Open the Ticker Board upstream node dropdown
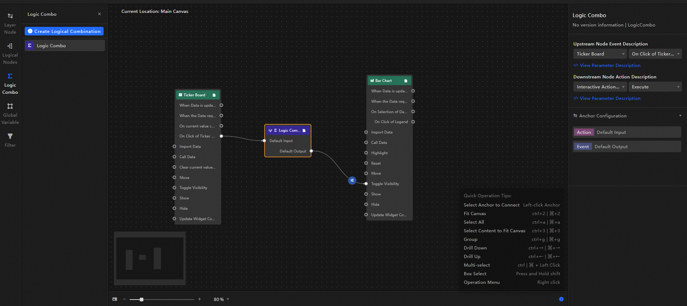687x306 pixels. point(600,54)
